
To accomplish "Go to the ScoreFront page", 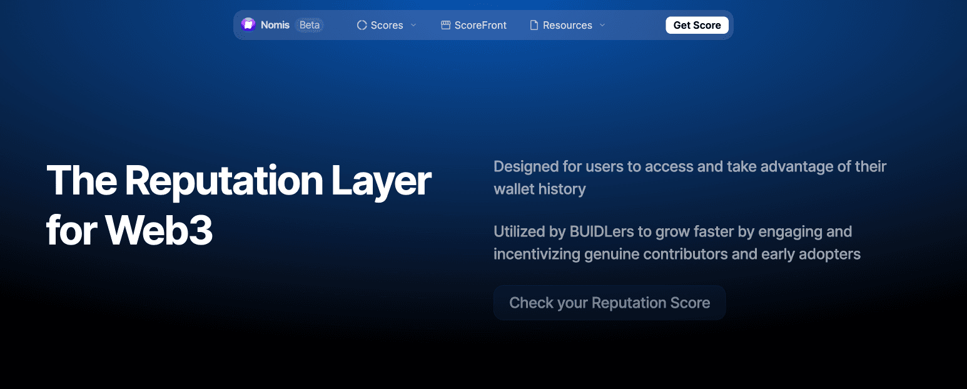I will (x=480, y=25).
